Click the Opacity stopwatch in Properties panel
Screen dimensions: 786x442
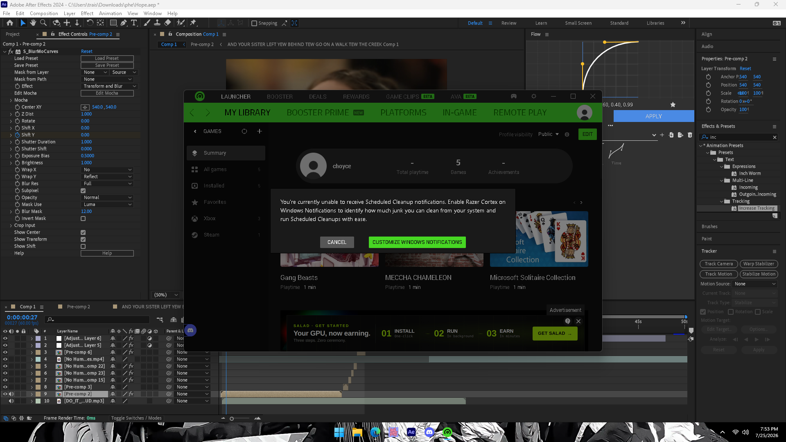point(708,110)
